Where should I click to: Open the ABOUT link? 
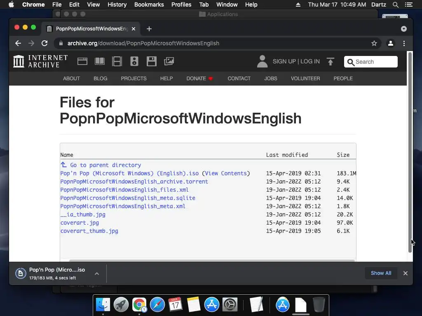coord(71,79)
